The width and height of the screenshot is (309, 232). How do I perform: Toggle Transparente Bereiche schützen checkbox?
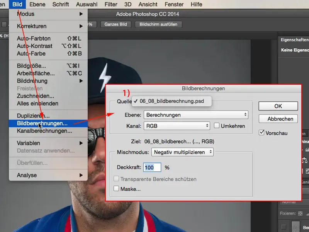(x=116, y=179)
